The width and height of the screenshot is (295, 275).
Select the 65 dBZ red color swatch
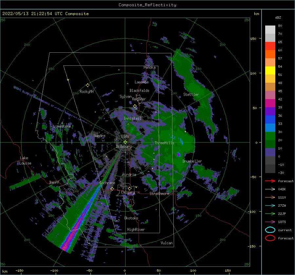click(270, 46)
